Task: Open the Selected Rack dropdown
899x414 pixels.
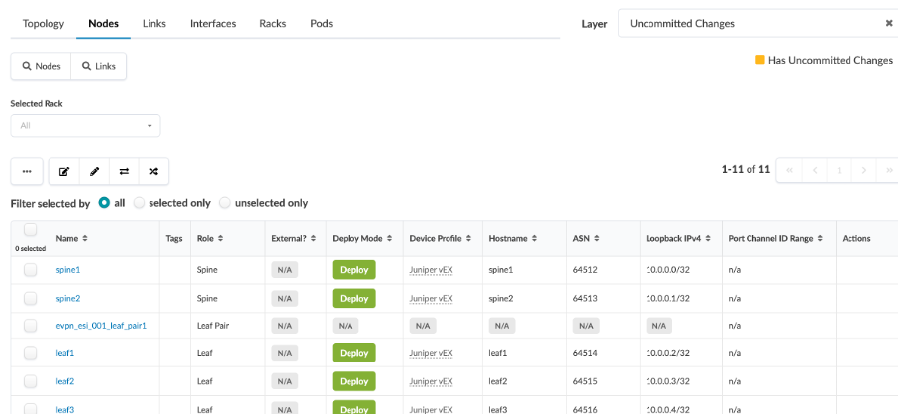Action: [x=85, y=126]
